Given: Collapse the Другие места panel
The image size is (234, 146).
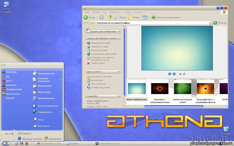Looking at the screenshot, I should pyautogui.click(x=119, y=72).
